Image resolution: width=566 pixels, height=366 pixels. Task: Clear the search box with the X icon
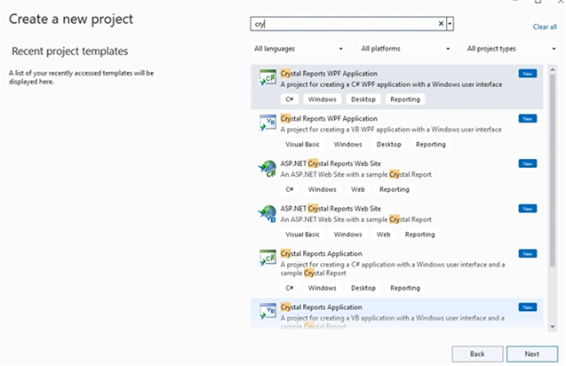tap(441, 24)
